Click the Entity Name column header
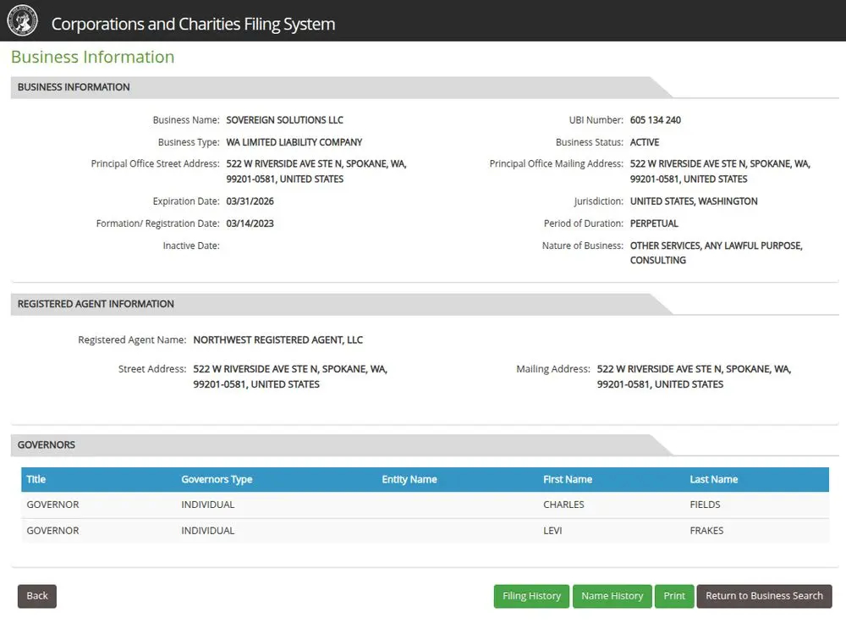 [409, 479]
